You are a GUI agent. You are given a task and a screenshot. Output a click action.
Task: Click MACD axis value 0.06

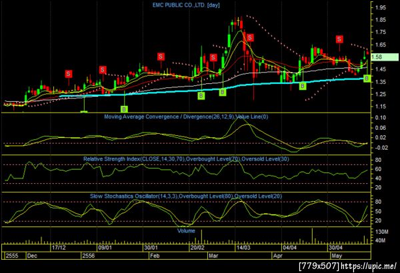pos(381,128)
